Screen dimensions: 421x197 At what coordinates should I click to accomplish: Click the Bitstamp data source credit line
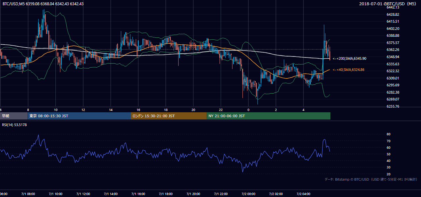371,179
